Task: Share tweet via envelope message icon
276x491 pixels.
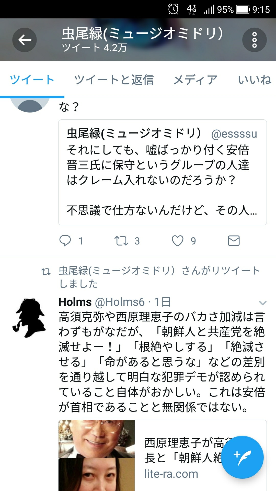Action: (x=234, y=241)
